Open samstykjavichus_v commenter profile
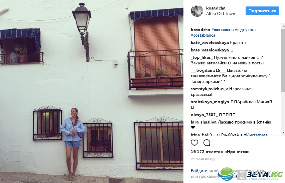285x183 pixels. click(209, 89)
